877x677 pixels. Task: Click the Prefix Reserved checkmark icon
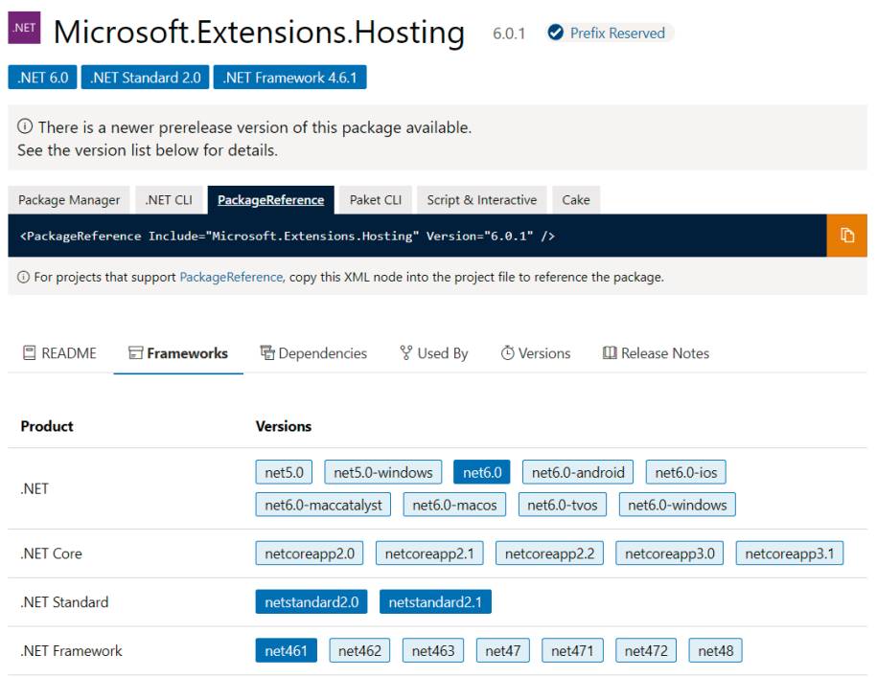coord(555,33)
